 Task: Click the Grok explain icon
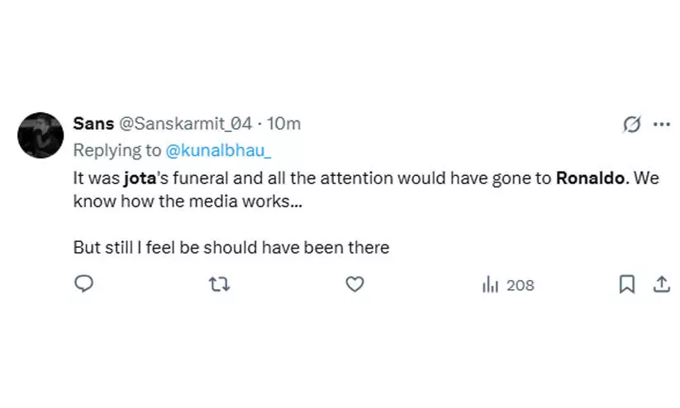[x=631, y=125]
